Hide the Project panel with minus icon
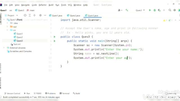The width and height of the screenshot is (180, 101). (45, 15)
